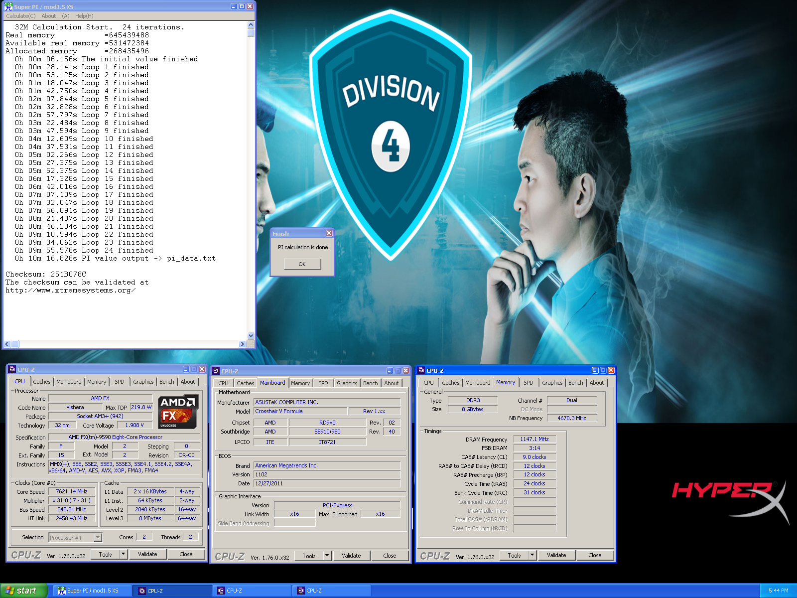Screen dimensions: 797x598
Task: Click CPU-Z icon in CPU window title
Action: [x=12, y=369]
